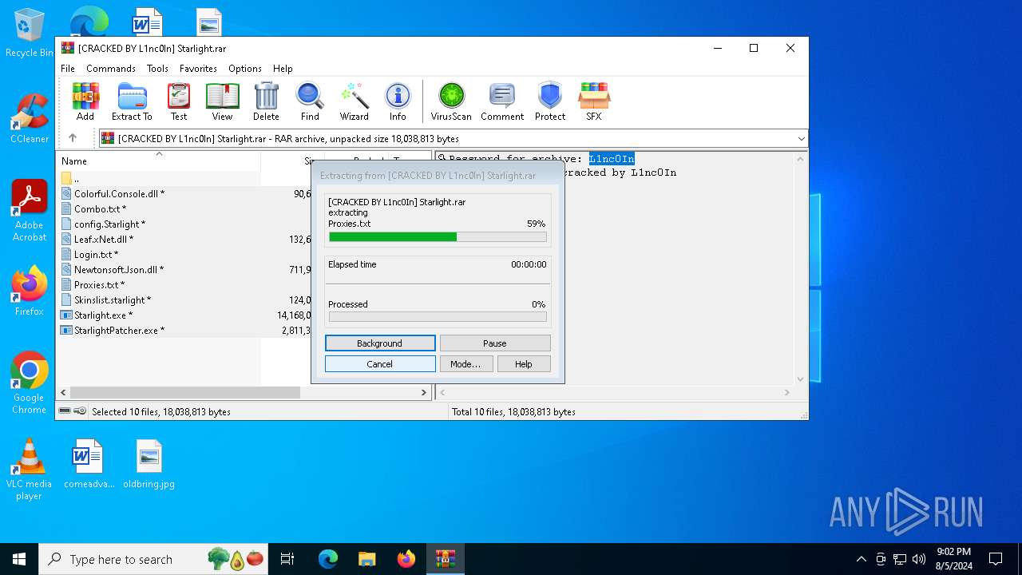Click highlighted password L1nc0In text
This screenshot has width=1022, height=575.
612,159
